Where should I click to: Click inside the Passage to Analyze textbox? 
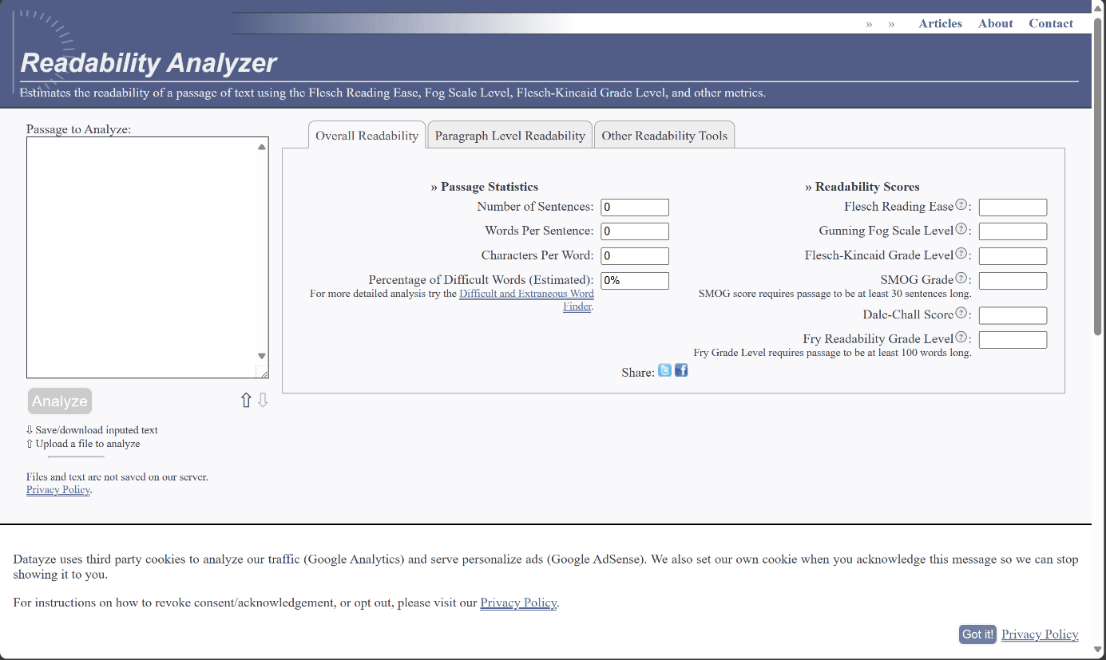click(x=141, y=255)
